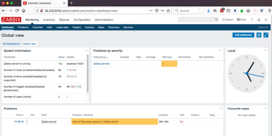
Task: Reload the current page
Action: pyautogui.click(x=17, y=11)
